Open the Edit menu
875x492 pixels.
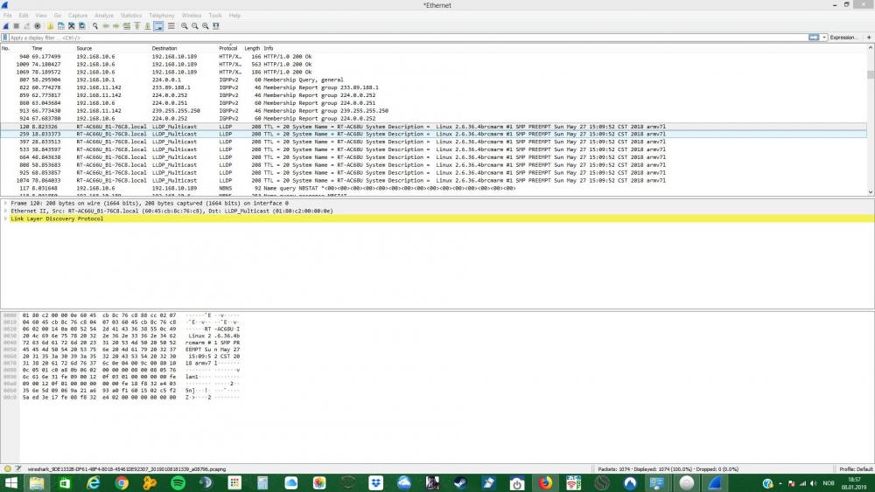coord(24,16)
